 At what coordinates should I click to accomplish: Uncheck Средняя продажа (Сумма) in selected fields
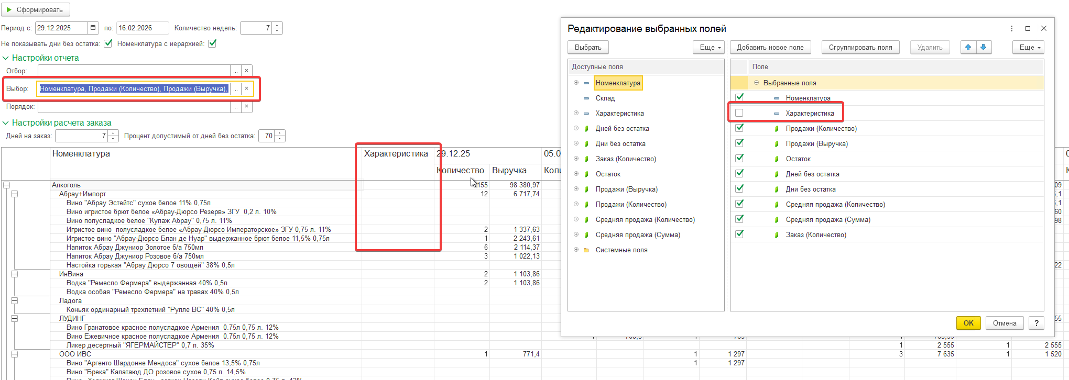point(739,219)
